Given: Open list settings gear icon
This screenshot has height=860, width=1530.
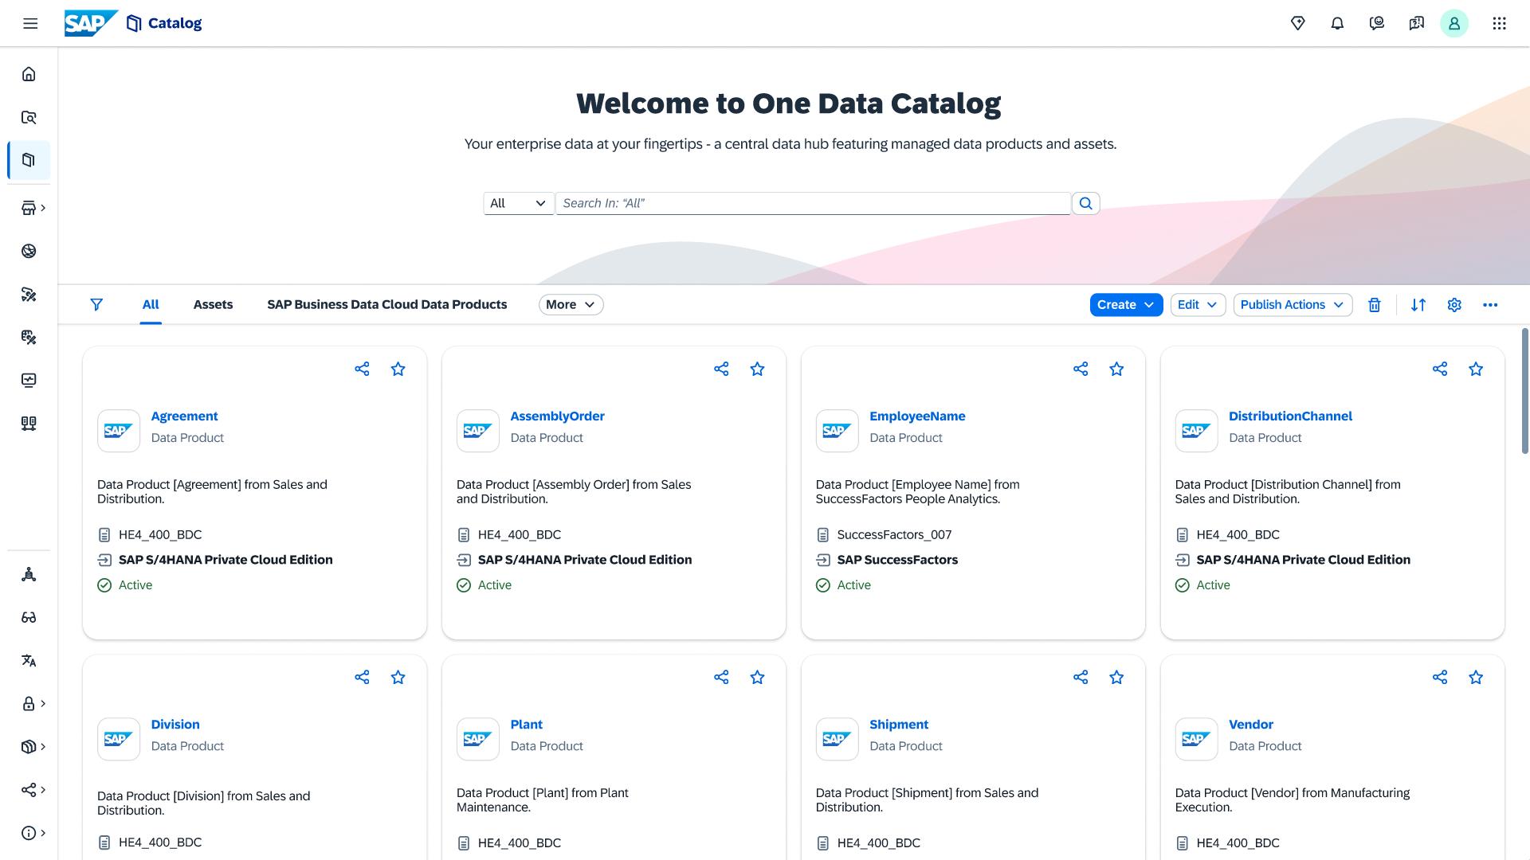Looking at the screenshot, I should coord(1453,305).
